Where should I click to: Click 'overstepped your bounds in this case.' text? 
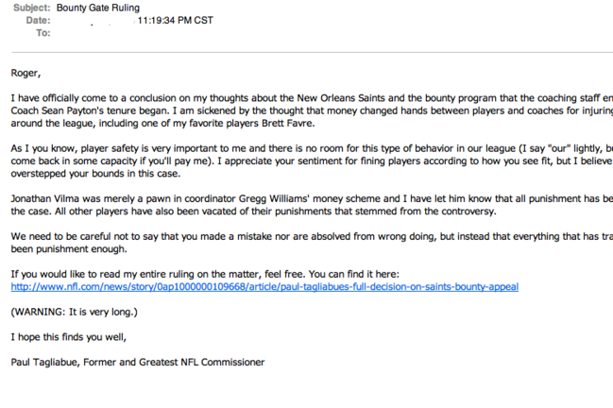[x=95, y=174]
